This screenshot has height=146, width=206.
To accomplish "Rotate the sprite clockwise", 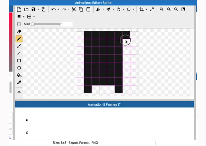I will [x=129, y=9].
